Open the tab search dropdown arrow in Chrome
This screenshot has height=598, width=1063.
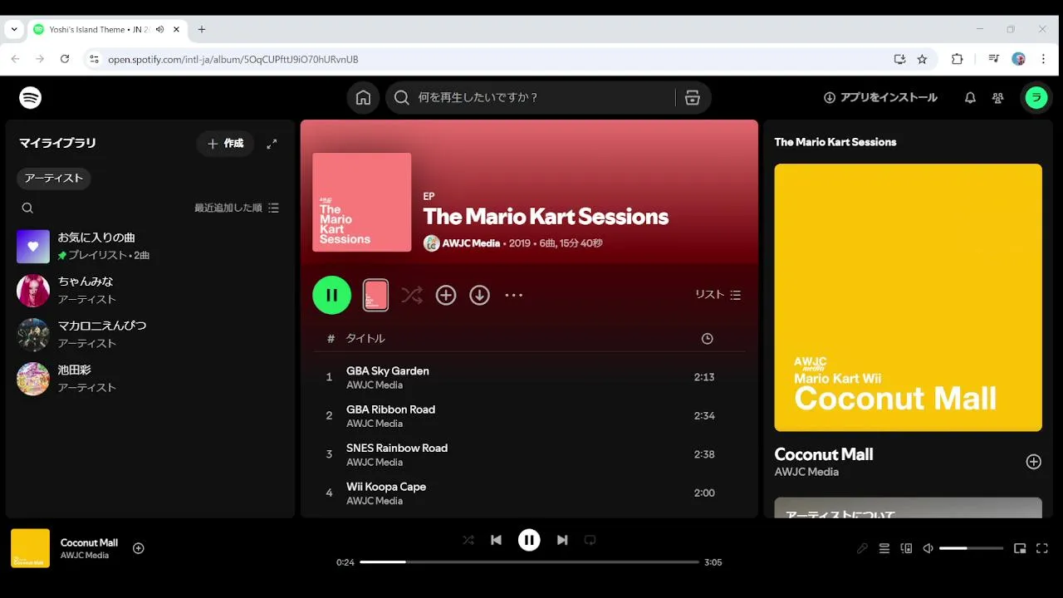[14, 29]
